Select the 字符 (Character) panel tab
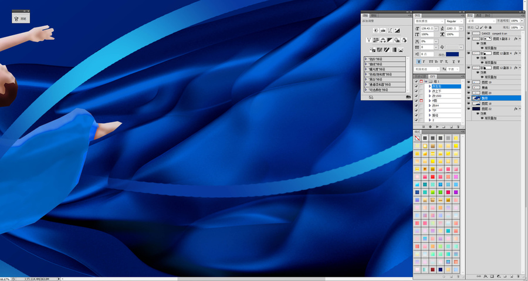The image size is (528, 281). point(418,15)
